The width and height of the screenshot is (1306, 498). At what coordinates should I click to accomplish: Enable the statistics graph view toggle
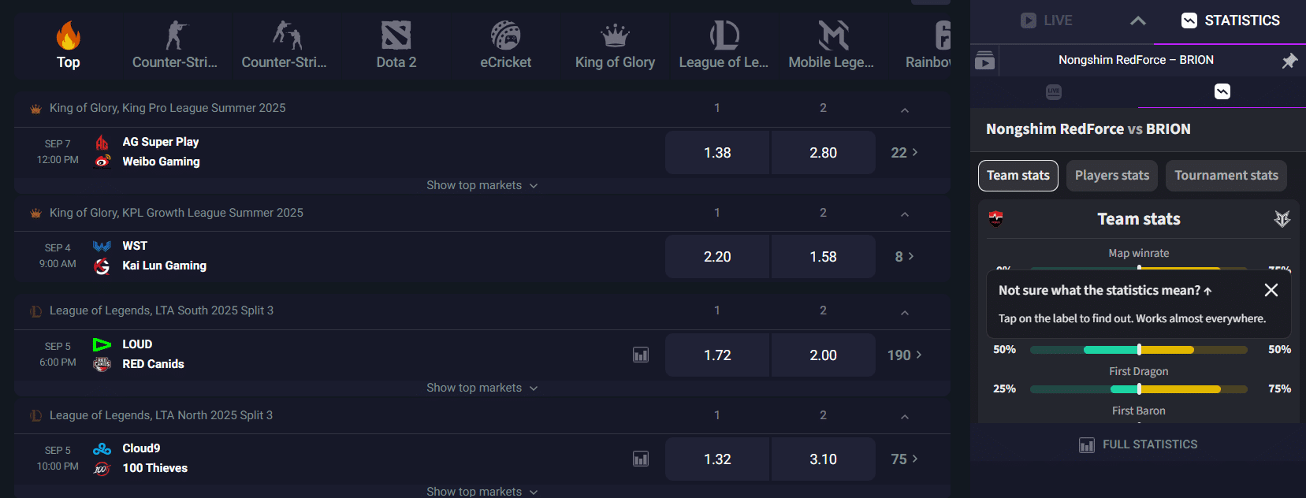tap(1222, 91)
